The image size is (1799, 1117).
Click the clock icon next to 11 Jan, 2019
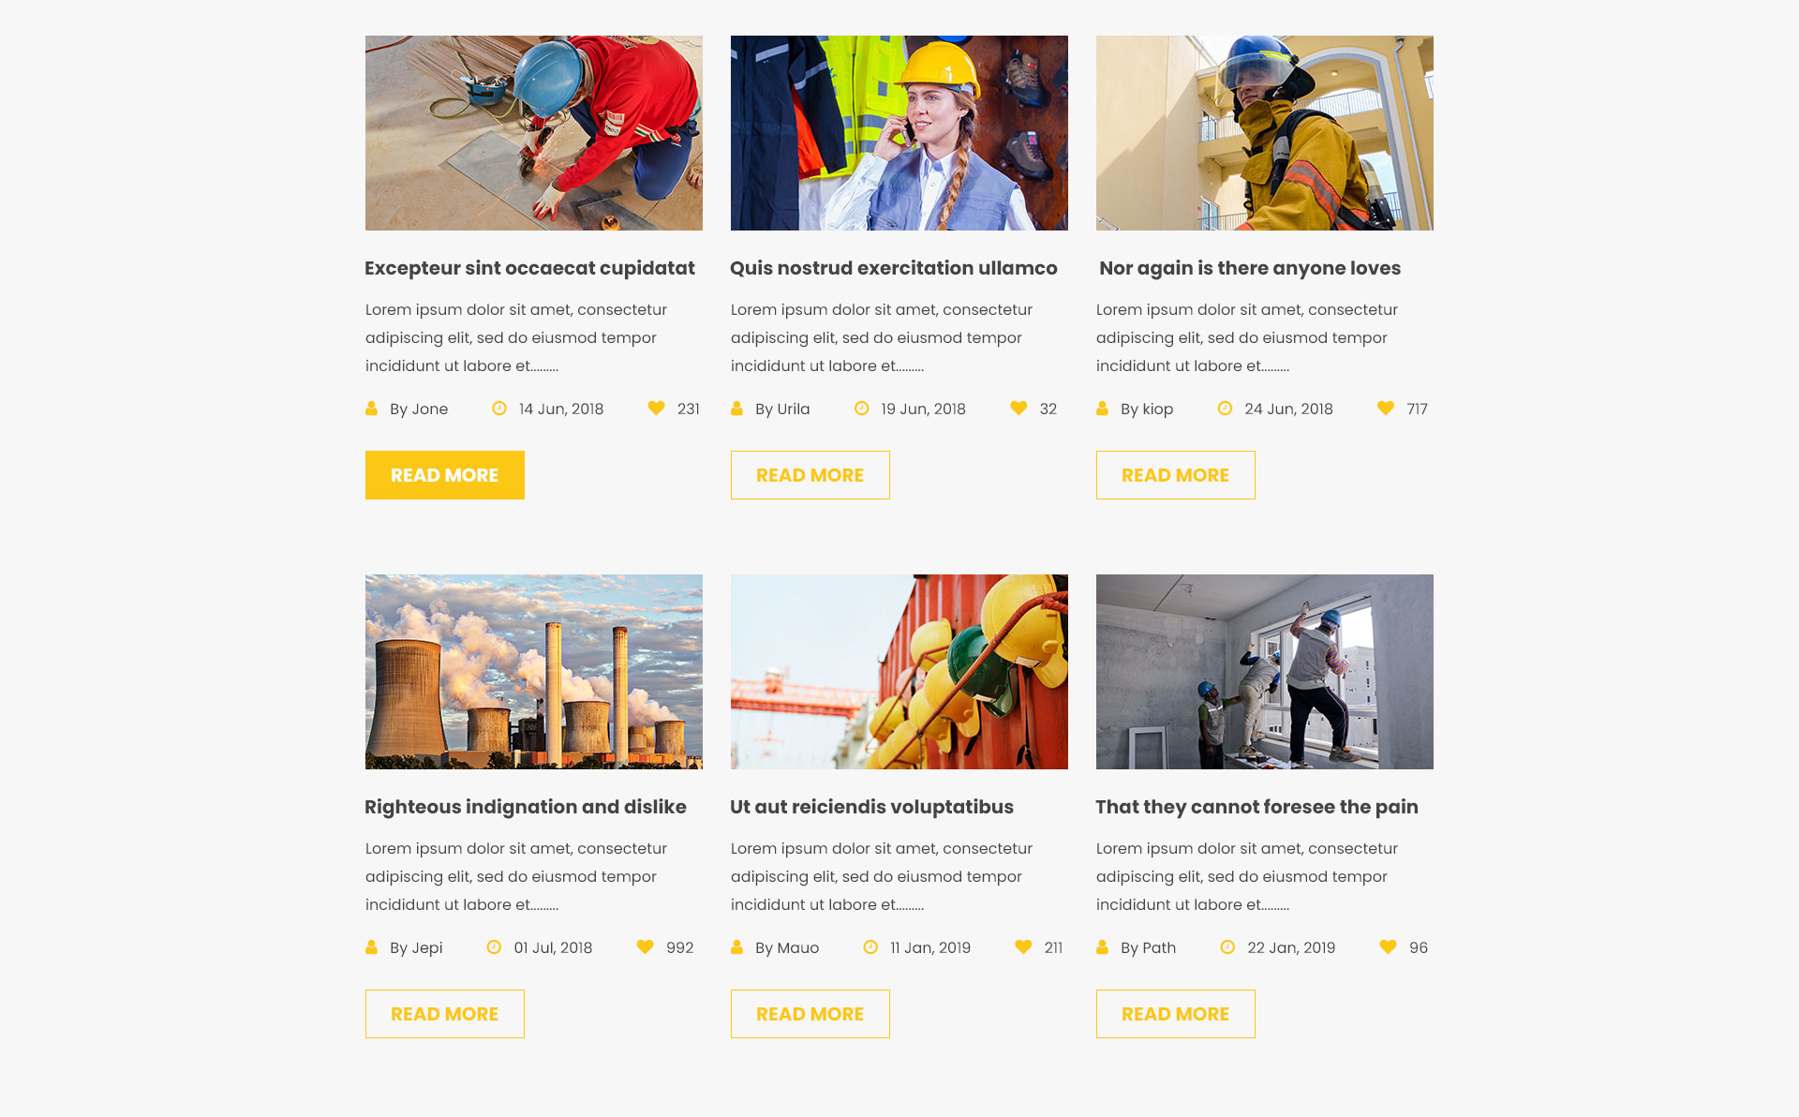(x=870, y=947)
